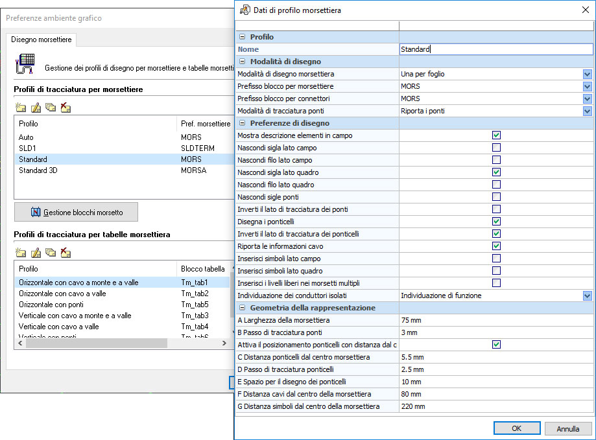Enable Nascondi sigle ponti checkbox
Viewport: 596px width, 440px height.
click(x=496, y=196)
